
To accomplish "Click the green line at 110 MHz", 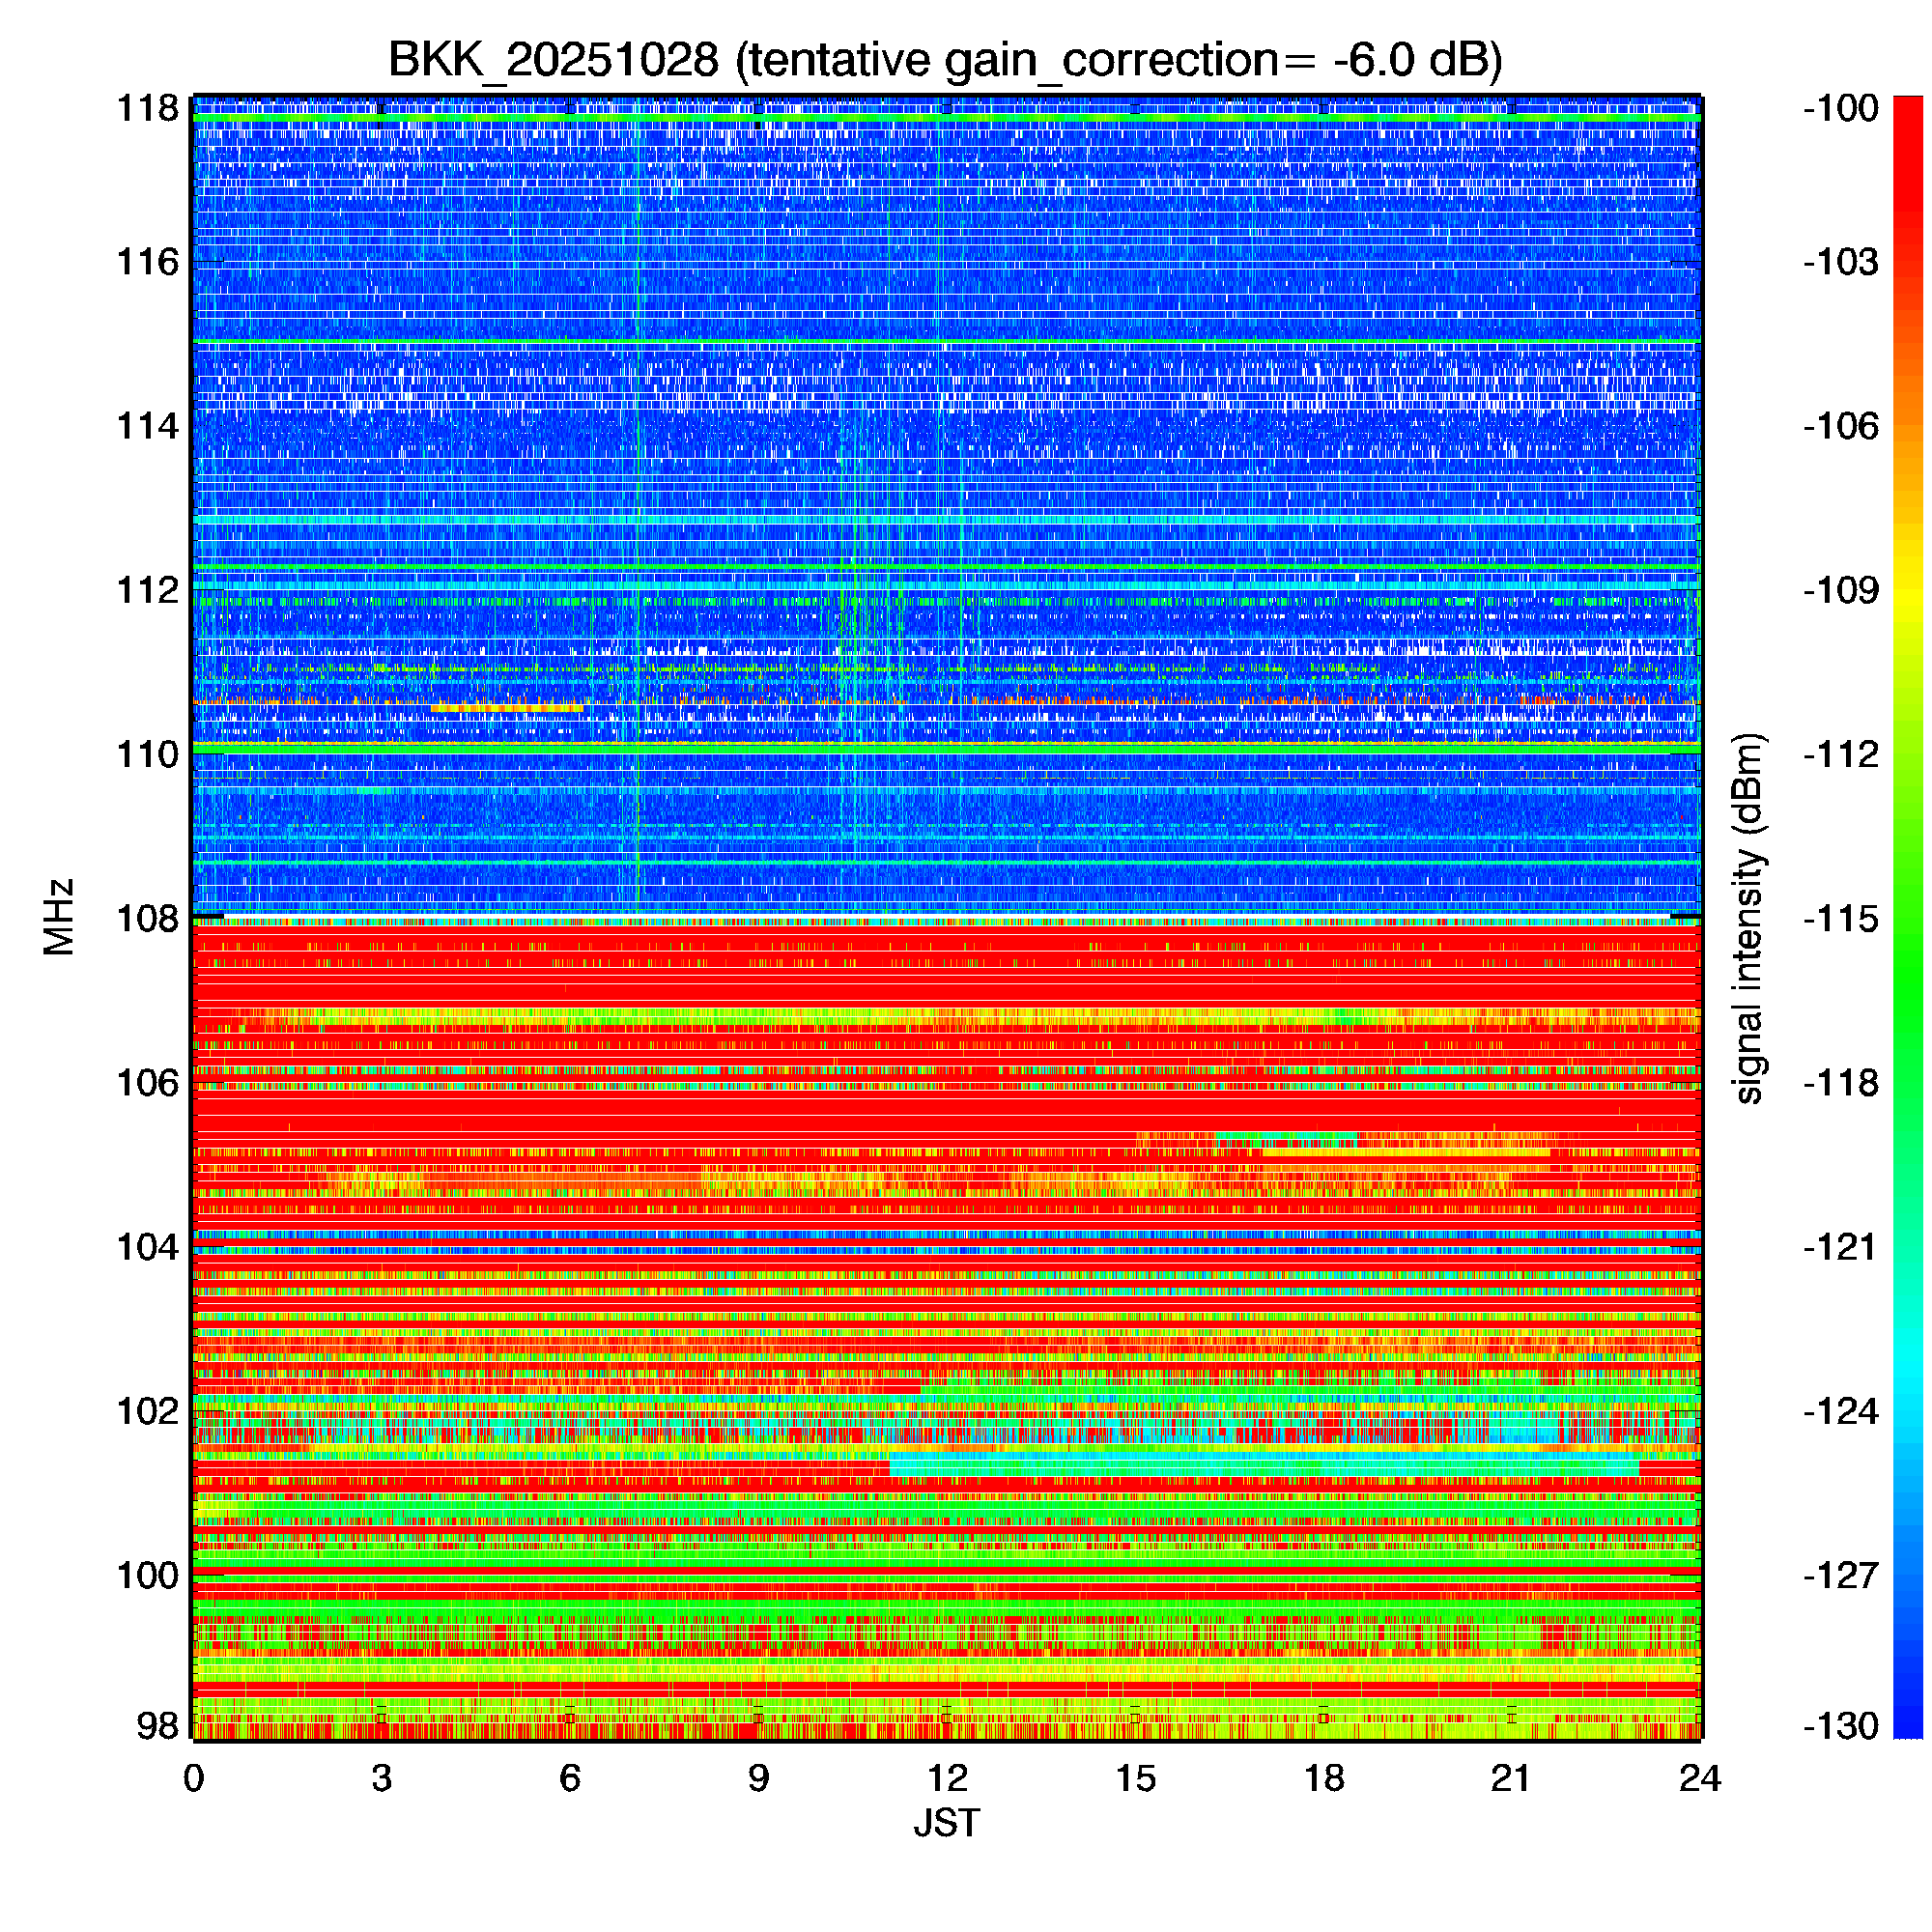I will pyautogui.click(x=946, y=748).
